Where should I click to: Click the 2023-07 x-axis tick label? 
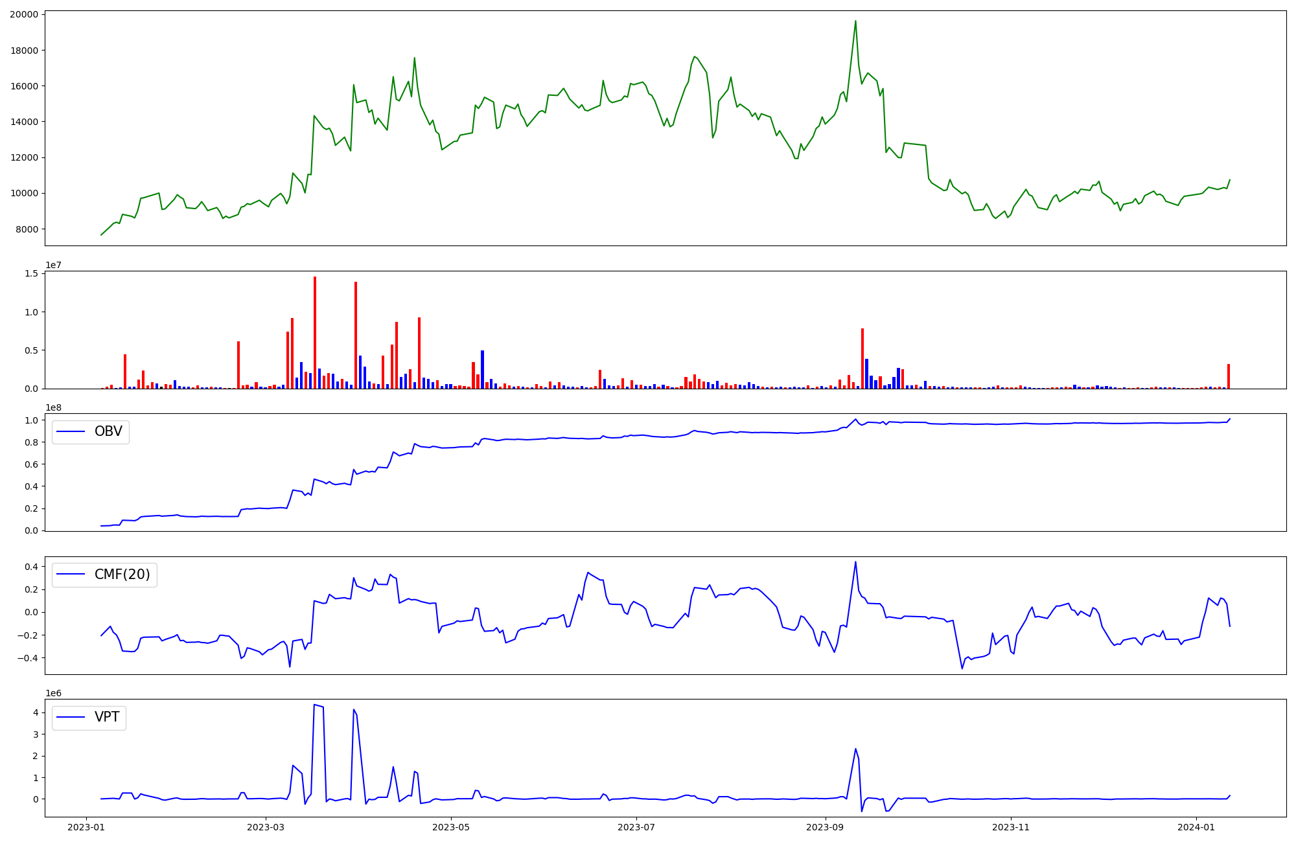(636, 827)
